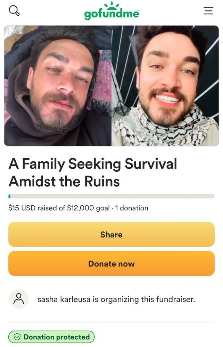Click the 'Amidst the Ruins' title line
223x347 pixels.
[x=64, y=181]
